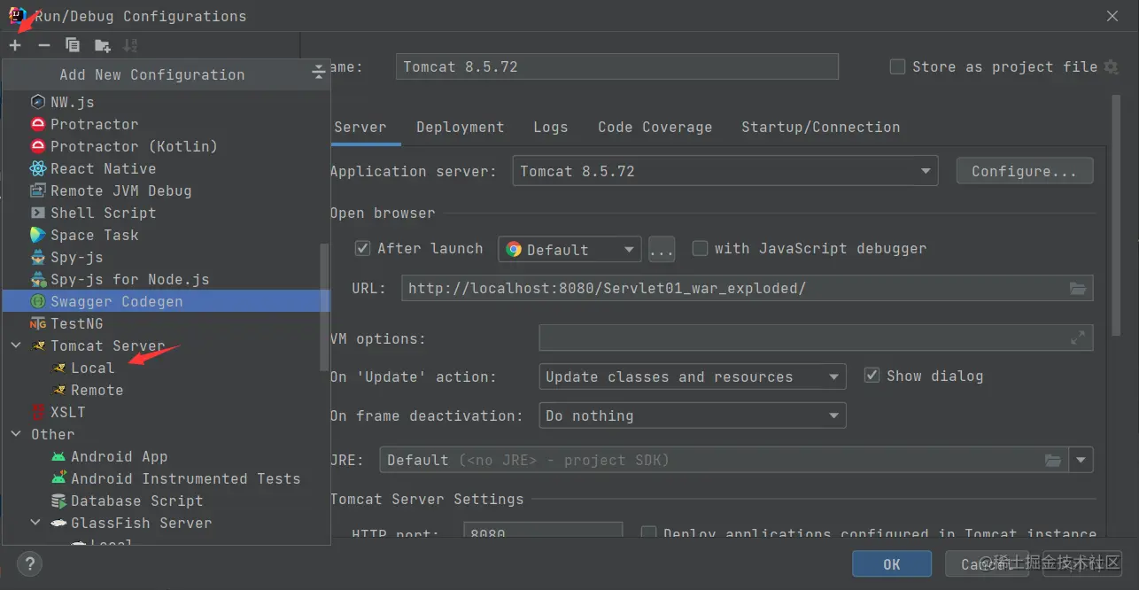Select Local under Tomcat Server

click(x=92, y=368)
